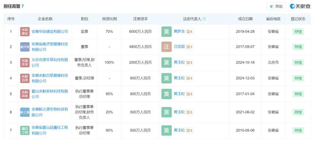Click the 斛之源 company logo icon
The width and height of the screenshot is (317, 141).
25,112
